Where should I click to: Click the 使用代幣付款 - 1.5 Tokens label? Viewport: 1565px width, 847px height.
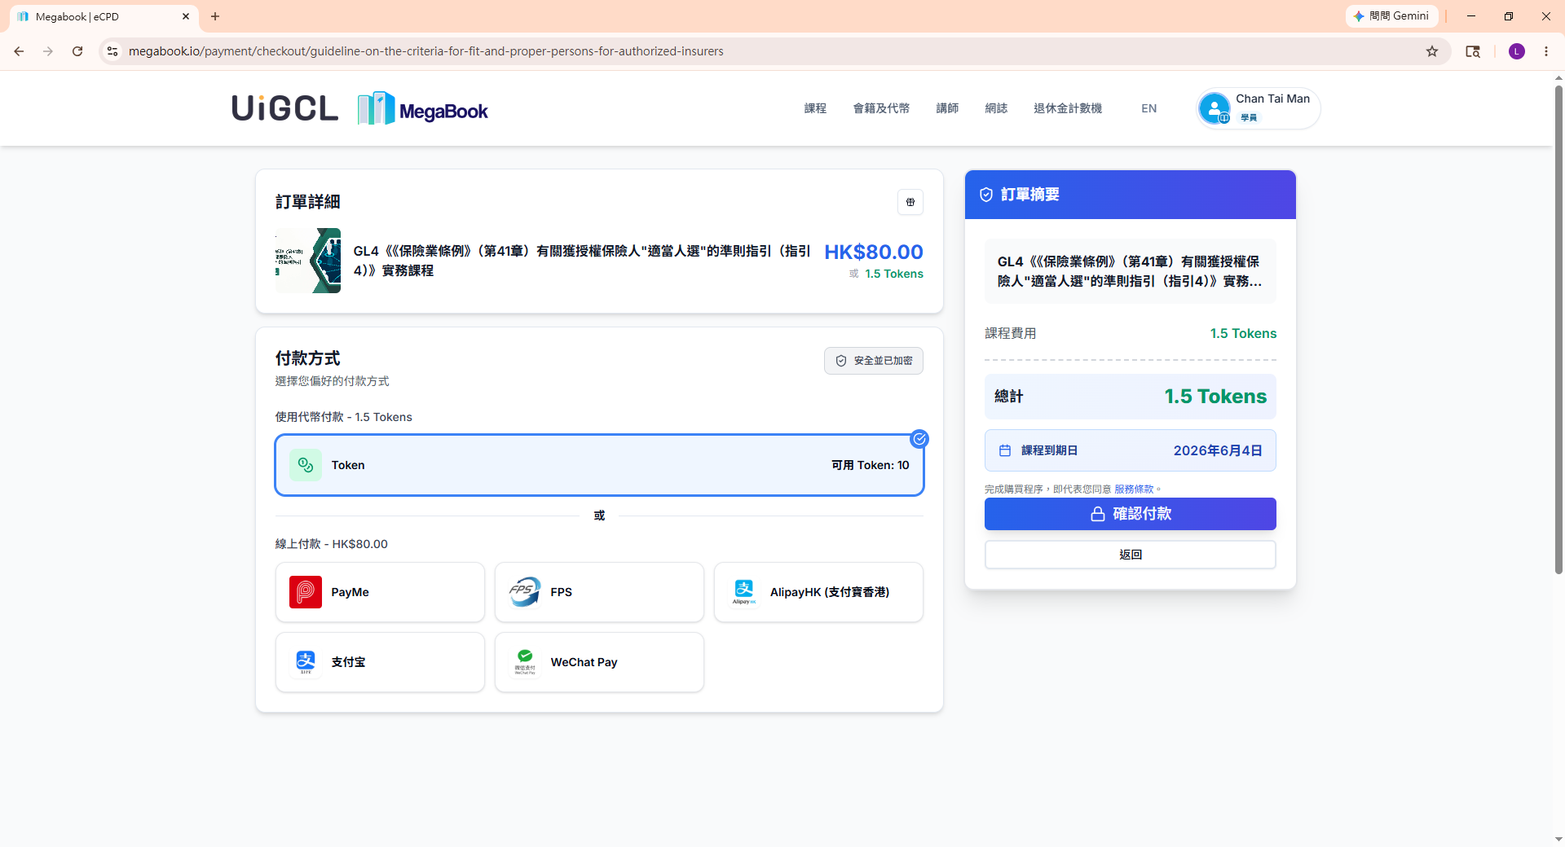pos(343,417)
